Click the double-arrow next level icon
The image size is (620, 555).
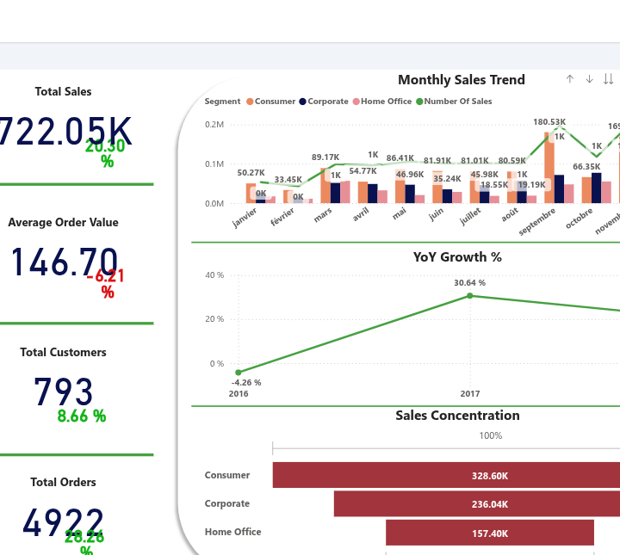click(x=609, y=79)
